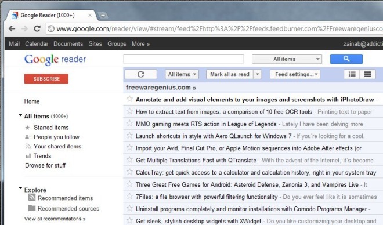Open Recommended sources under Explore

tap(68, 208)
